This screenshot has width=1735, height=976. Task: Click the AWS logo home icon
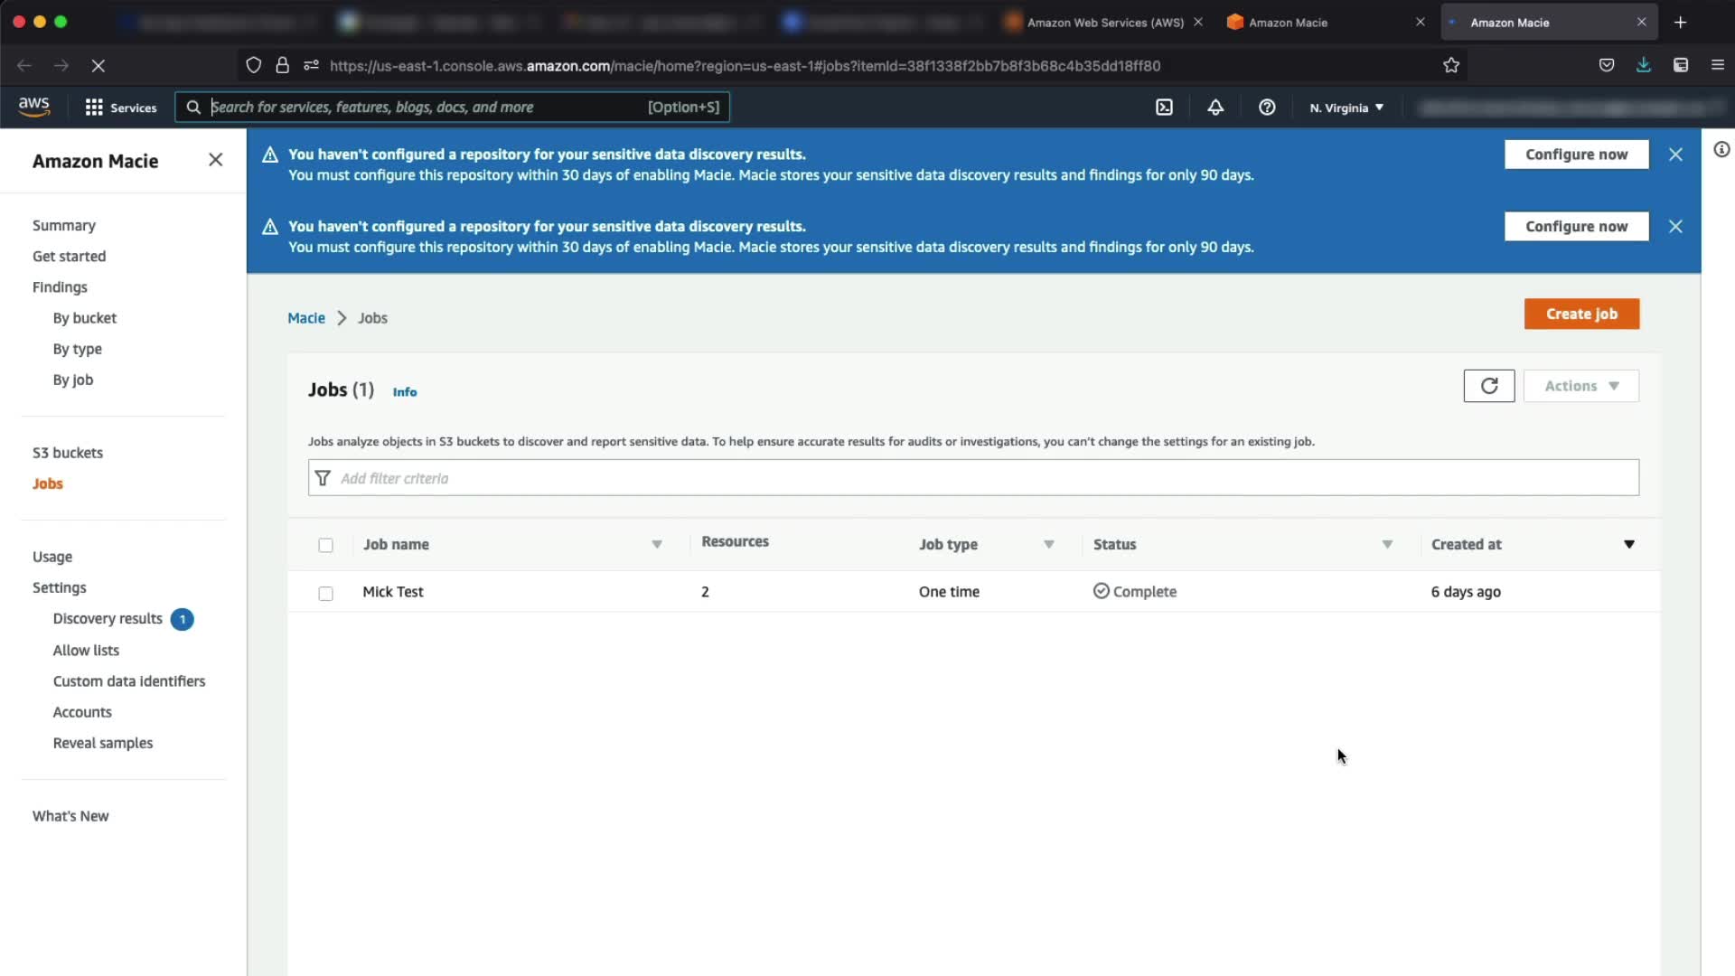point(34,107)
